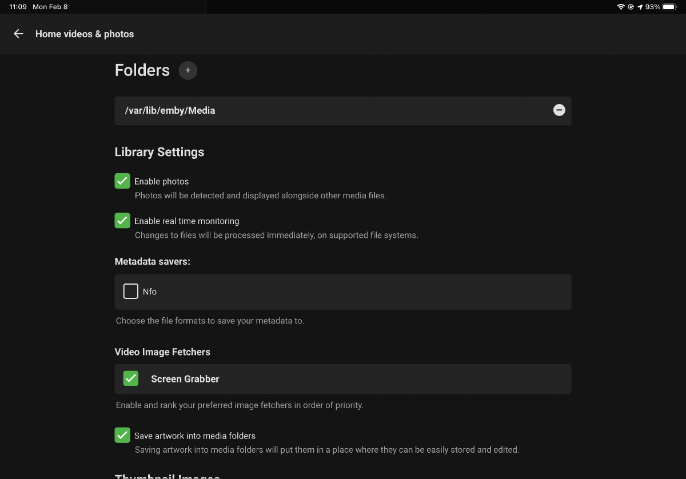Go back using the arrow icon
This screenshot has height=479, width=686.
18,34
